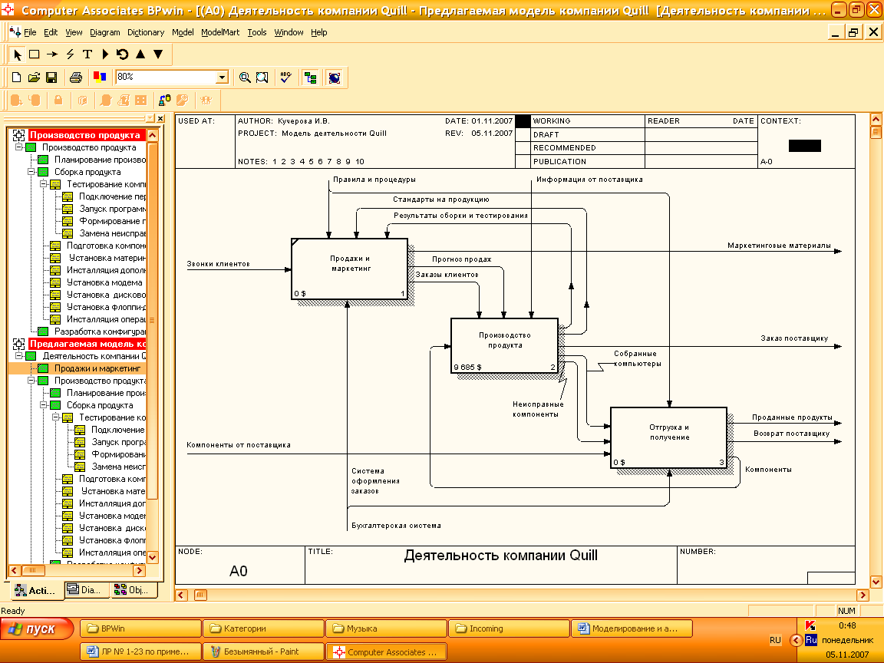
Task: Select Установка модема in upper tree
Action: pos(104,282)
